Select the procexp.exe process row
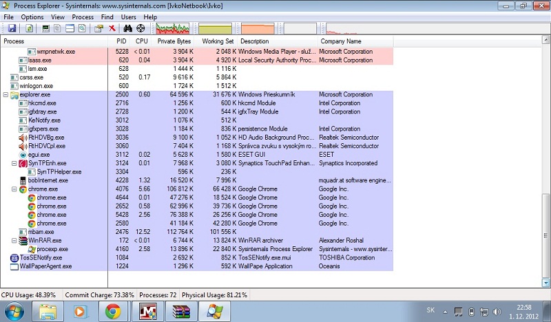 click(52, 249)
